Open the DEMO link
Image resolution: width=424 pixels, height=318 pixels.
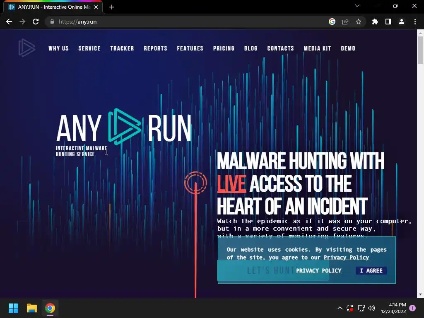[x=348, y=48]
